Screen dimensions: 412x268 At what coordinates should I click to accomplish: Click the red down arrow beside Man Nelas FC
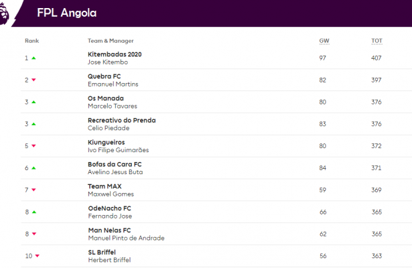coord(33,233)
